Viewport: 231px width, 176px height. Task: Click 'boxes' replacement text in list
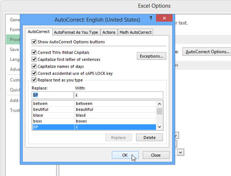[x=81, y=121]
